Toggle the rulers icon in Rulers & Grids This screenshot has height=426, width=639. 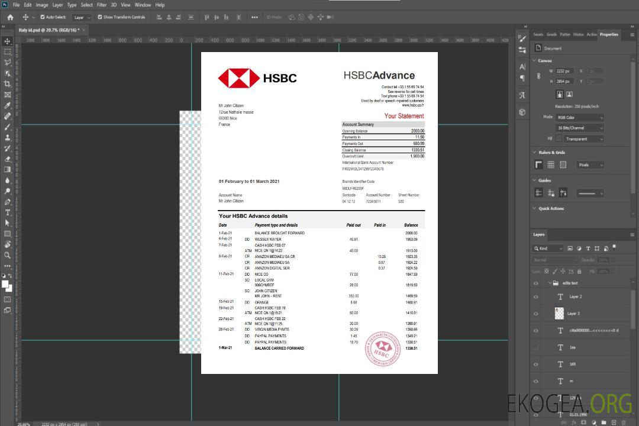tap(539, 164)
